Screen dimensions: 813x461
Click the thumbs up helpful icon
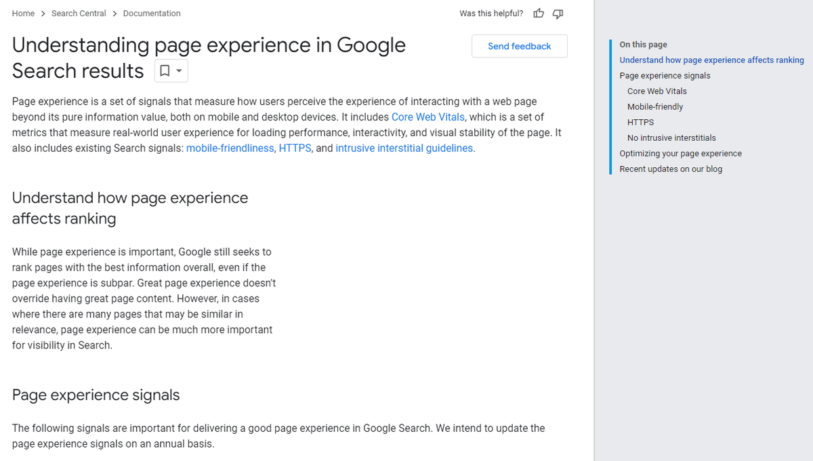click(539, 14)
